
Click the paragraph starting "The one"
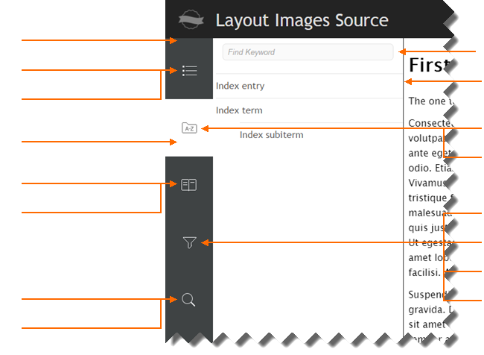click(427, 101)
